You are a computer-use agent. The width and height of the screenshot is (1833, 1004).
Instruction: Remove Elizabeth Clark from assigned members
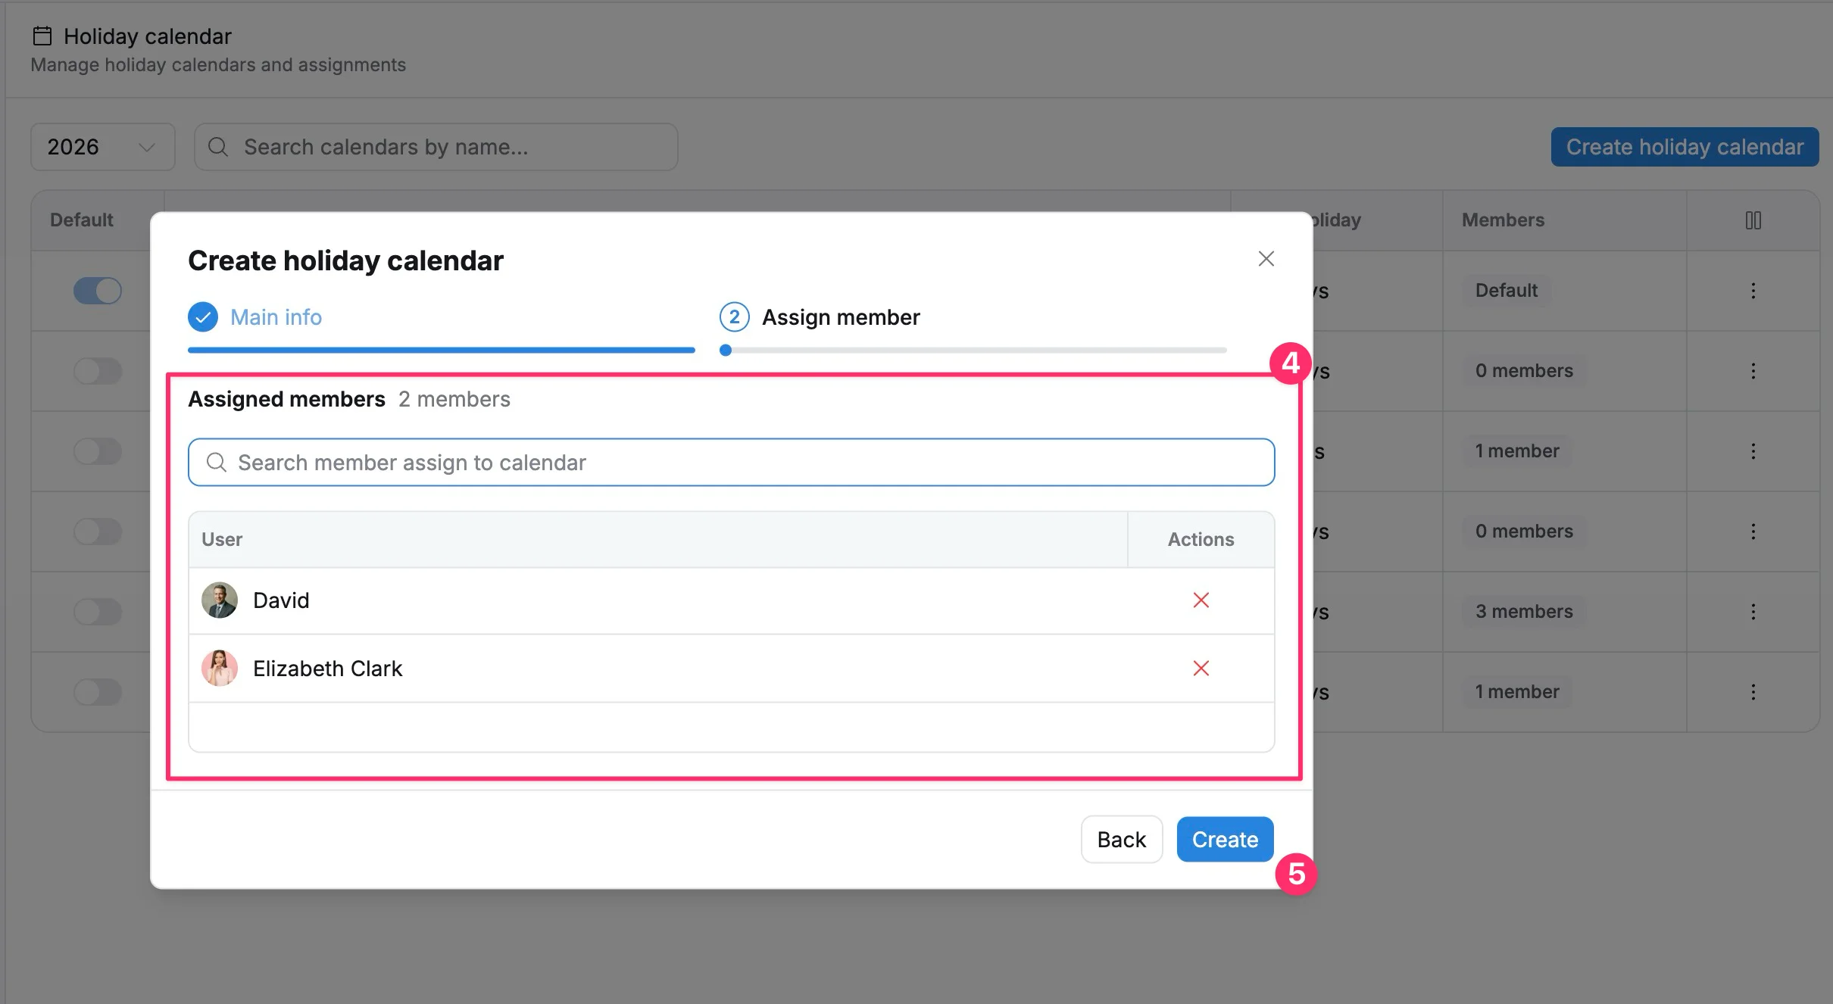(x=1201, y=669)
